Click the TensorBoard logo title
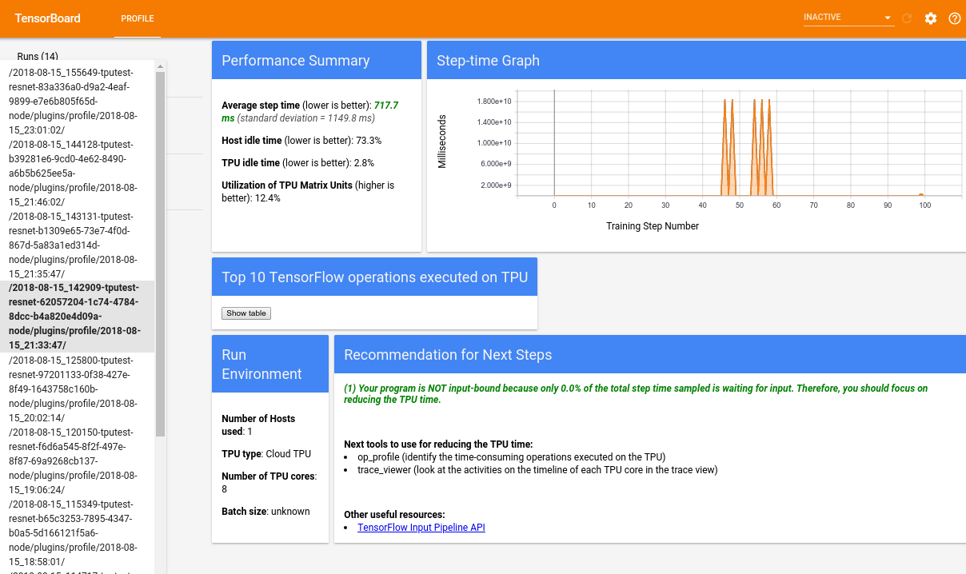 47,18
